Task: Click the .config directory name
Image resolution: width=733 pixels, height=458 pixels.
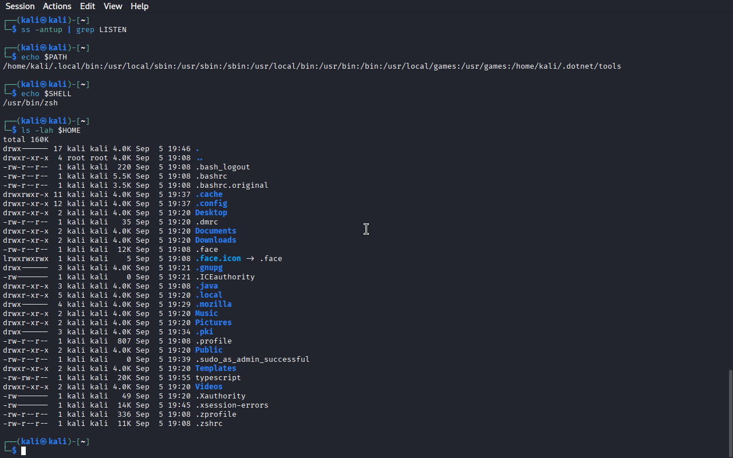Action: click(x=211, y=203)
